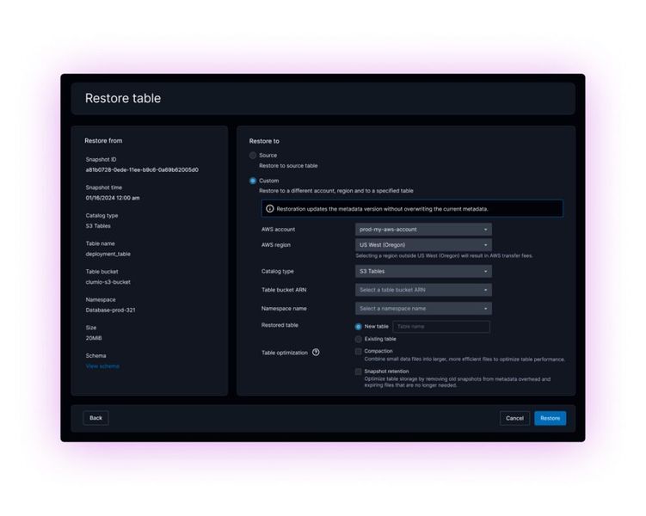This screenshot has height=516, width=646.
Task: Expand the Catalog type dropdown
Action: pos(423,271)
